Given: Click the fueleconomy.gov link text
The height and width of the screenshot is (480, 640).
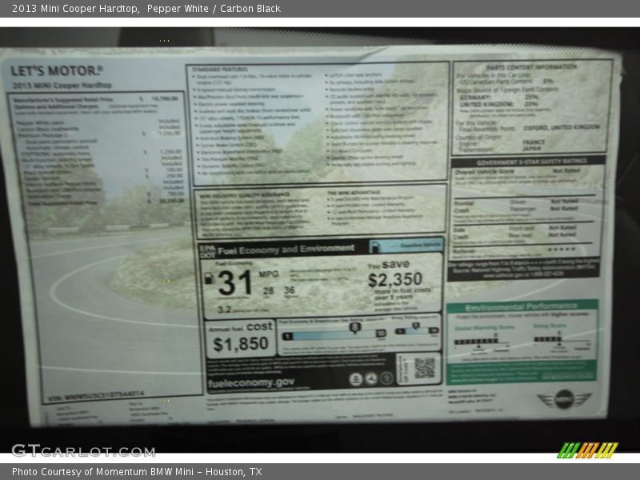Looking at the screenshot, I should point(251,383).
